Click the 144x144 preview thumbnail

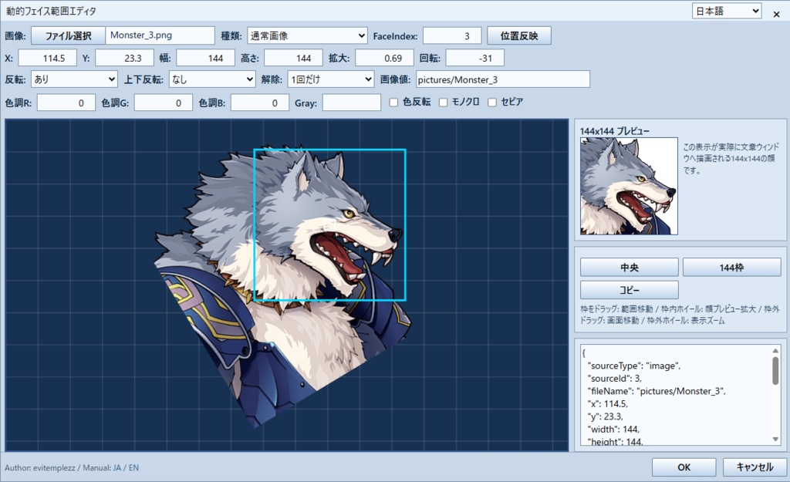click(x=629, y=187)
